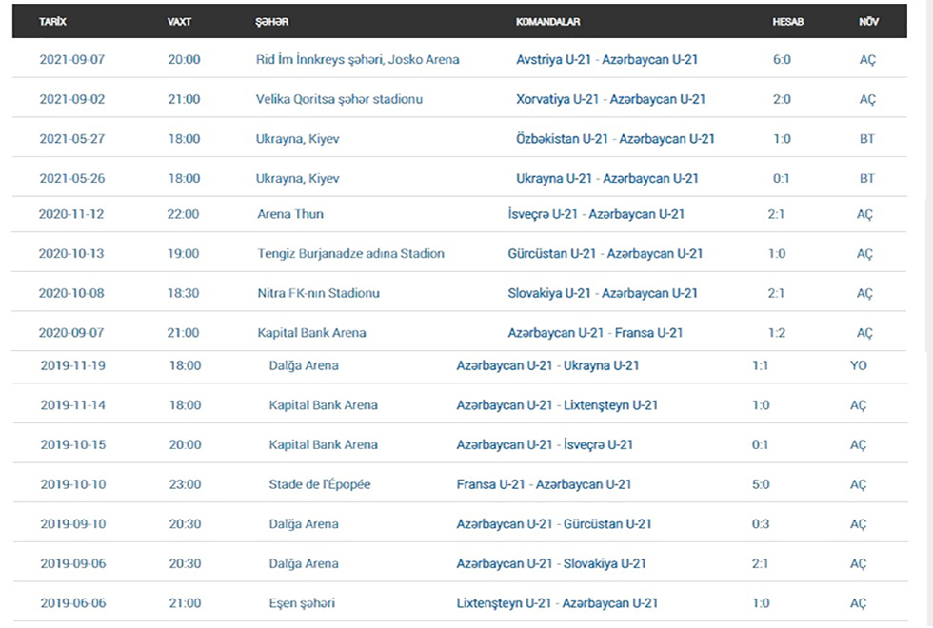The image size is (933, 628).
Task: Open Azərbaycan U-21 - Fransa U-21 match
Action: click(x=595, y=333)
